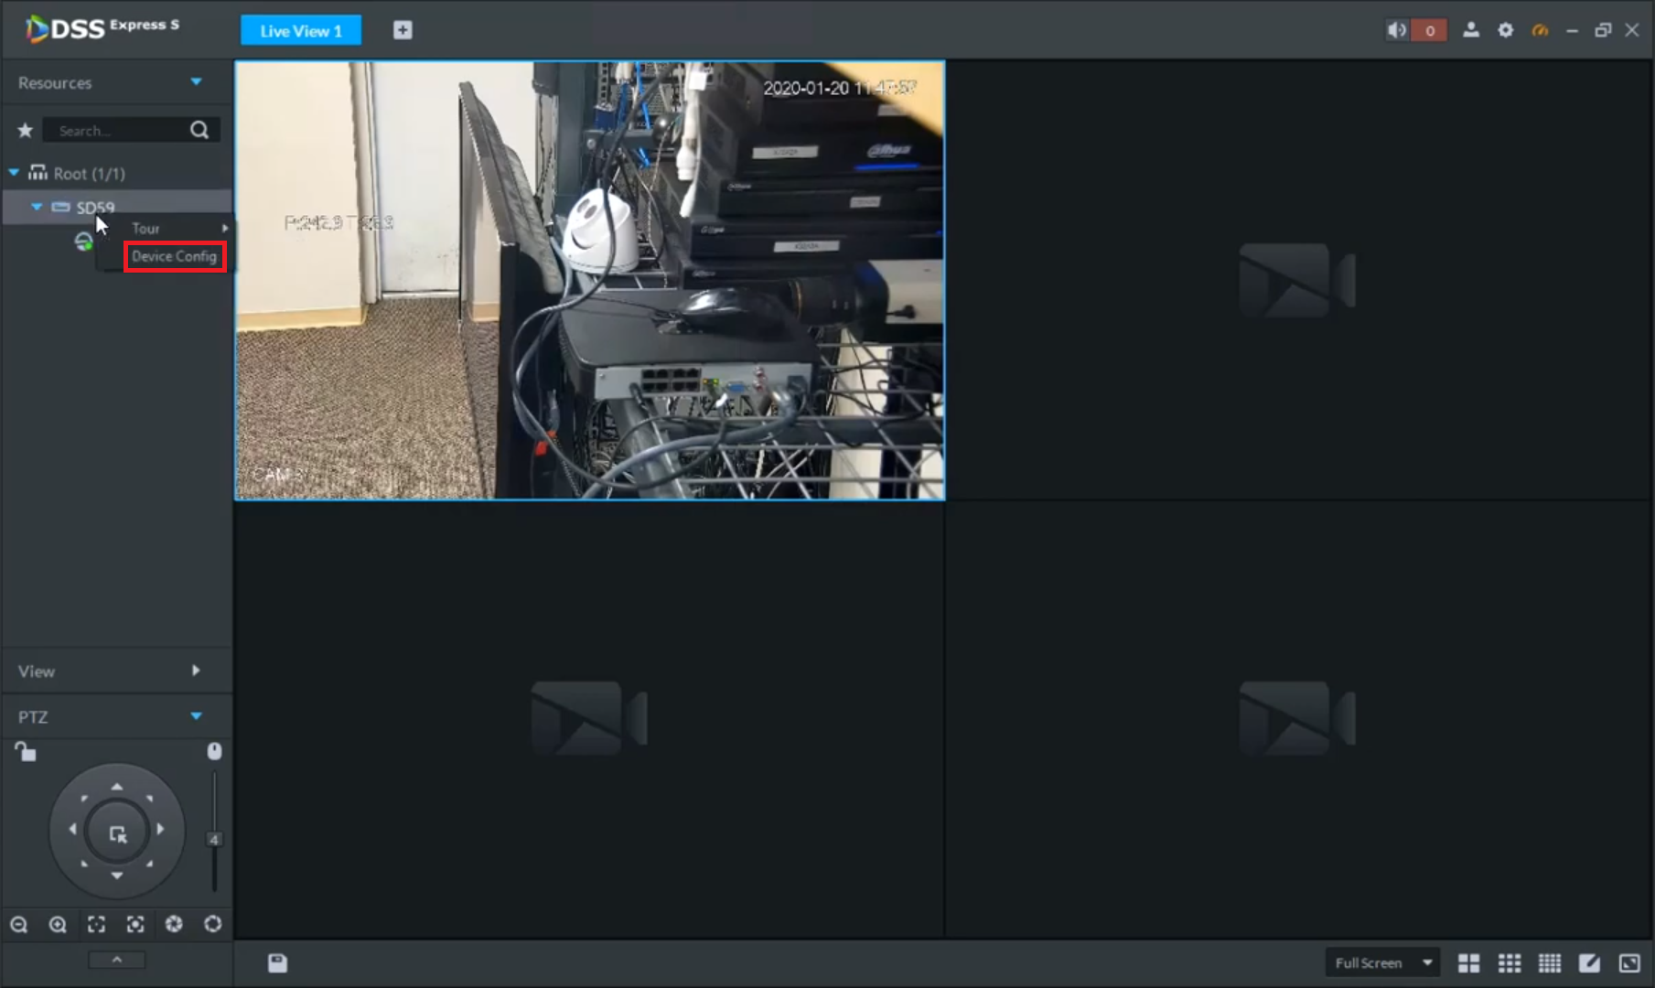Toggle the alarm sound speaker icon
The image size is (1655, 988).
(1396, 30)
